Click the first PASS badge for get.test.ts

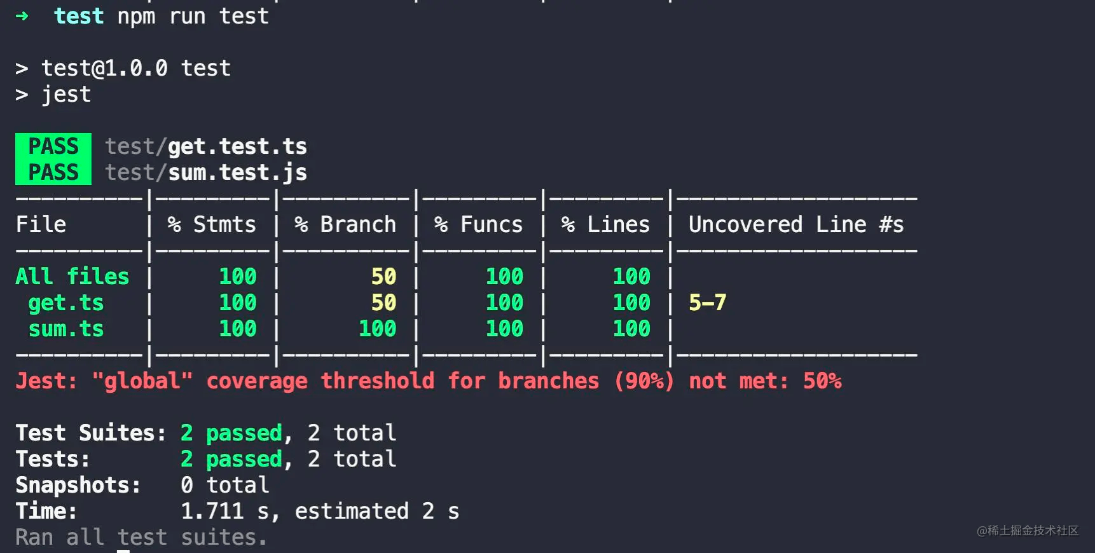[x=53, y=146]
